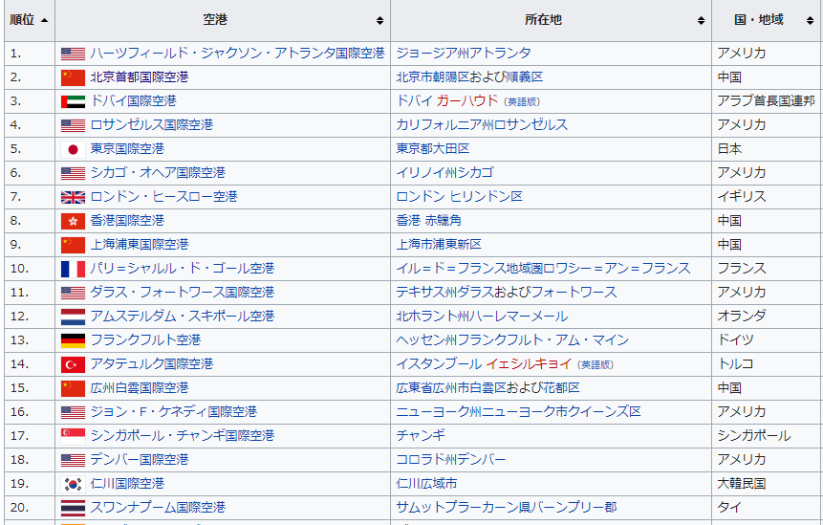
Task: Open the red ガーハウド link
Action: tap(467, 100)
